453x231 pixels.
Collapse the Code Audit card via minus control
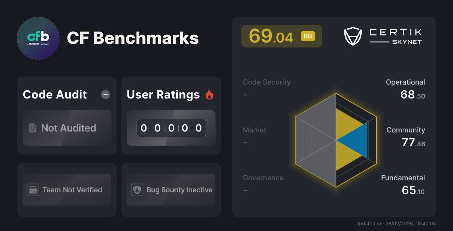pos(105,95)
